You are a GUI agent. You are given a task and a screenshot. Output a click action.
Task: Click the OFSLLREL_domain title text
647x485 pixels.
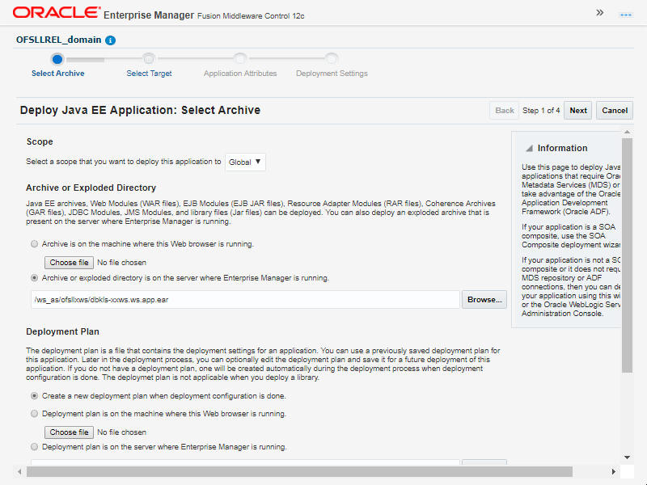pos(58,40)
